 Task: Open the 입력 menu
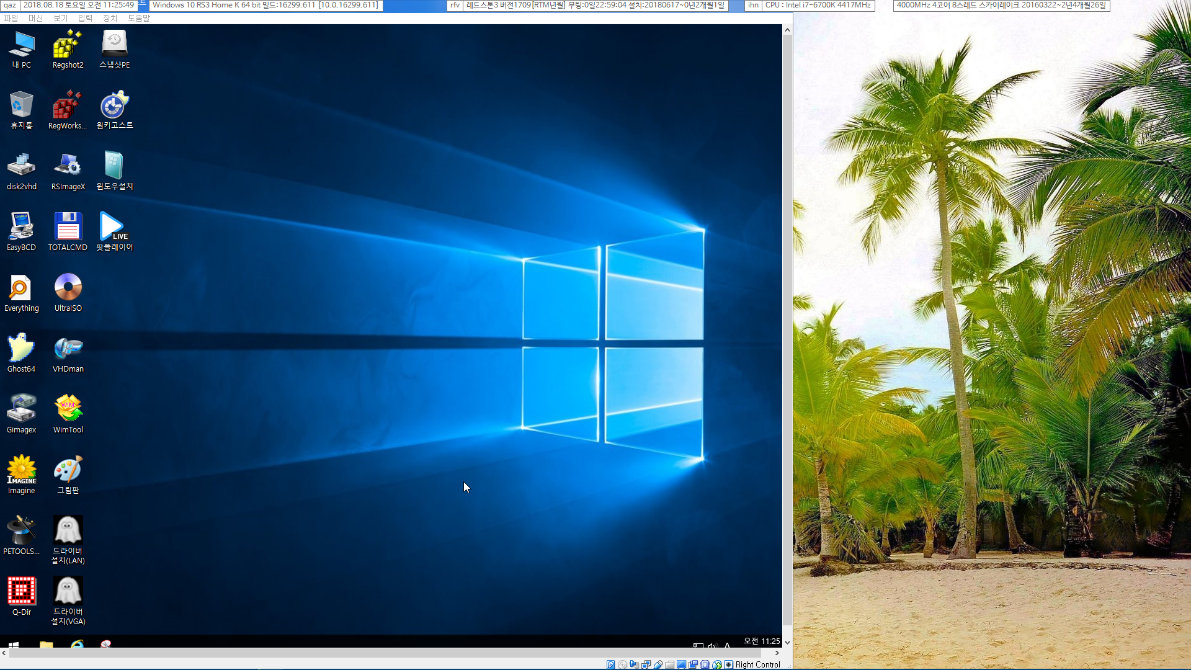click(86, 18)
